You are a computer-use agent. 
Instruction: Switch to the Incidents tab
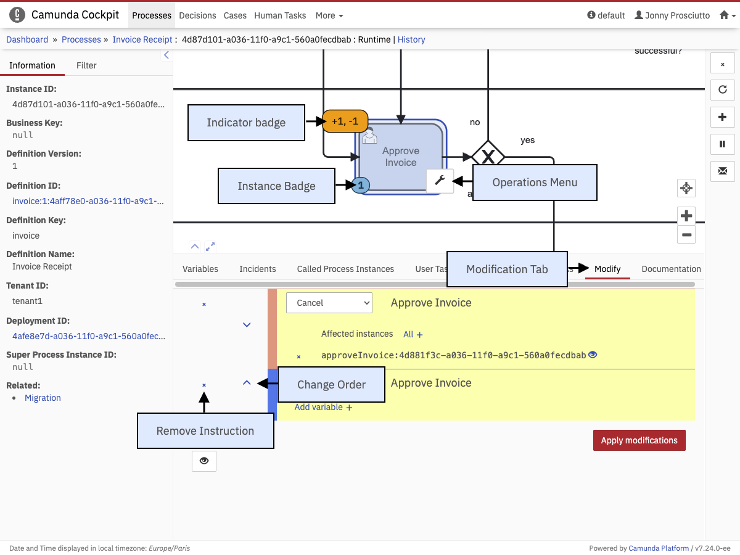(257, 269)
